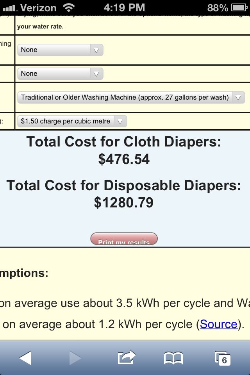Tap the cellular signal bars

(10, 9)
